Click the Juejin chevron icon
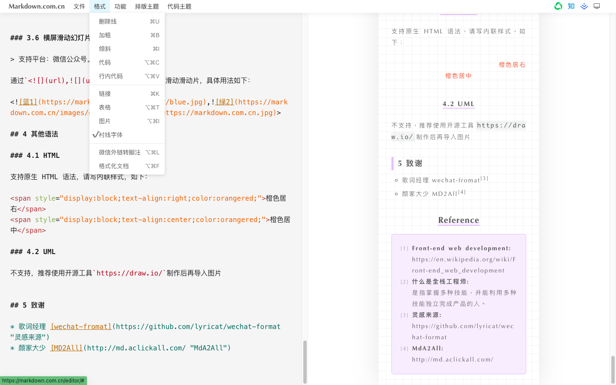This screenshot has height=385, width=616. tap(584, 6)
